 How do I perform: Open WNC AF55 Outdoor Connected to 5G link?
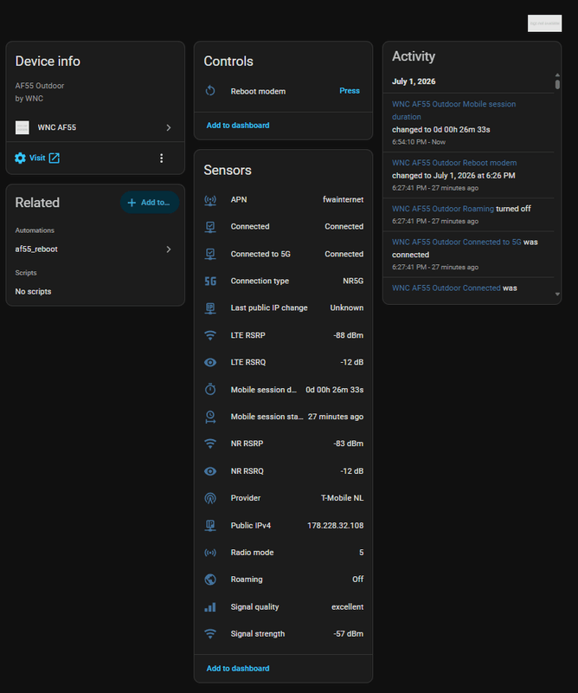tap(457, 243)
